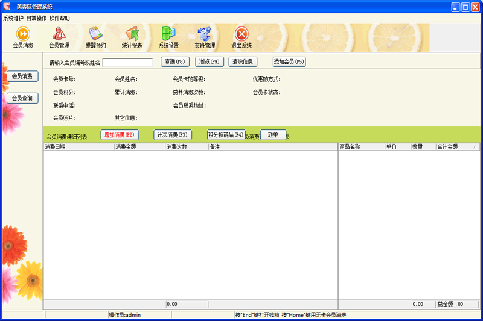The width and height of the screenshot is (483, 321).
Task: Click the 添加会员(F5) button
Action: click(x=289, y=62)
